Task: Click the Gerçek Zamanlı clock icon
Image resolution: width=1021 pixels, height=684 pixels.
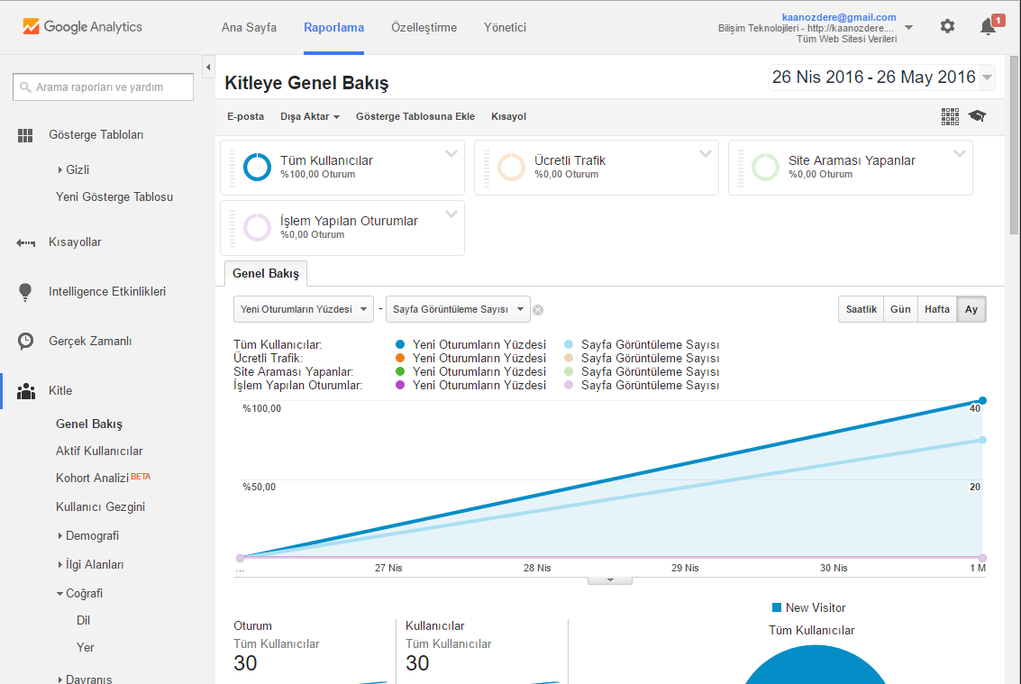Action: tap(25, 342)
